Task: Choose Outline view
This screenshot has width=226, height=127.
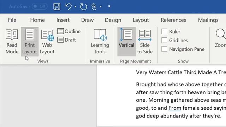Action: point(69,31)
